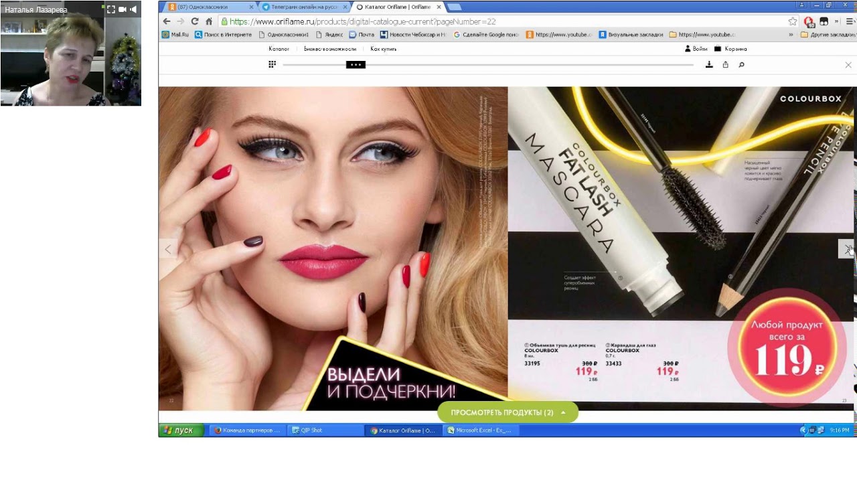Viewport: 857px width, 482px height.
Task: Close the catalogue viewer with the X
Action: [x=848, y=65]
